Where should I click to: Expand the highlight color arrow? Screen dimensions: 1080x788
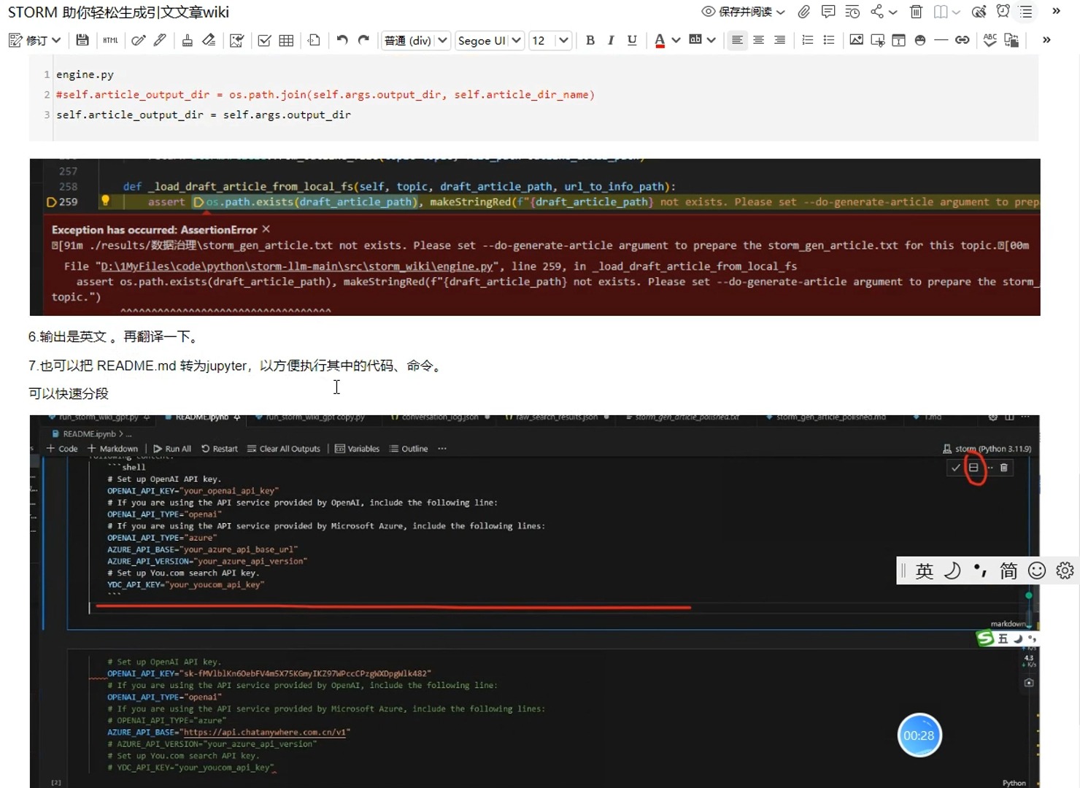pyautogui.click(x=711, y=40)
